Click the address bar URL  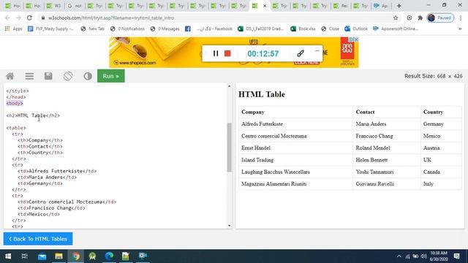(111, 18)
